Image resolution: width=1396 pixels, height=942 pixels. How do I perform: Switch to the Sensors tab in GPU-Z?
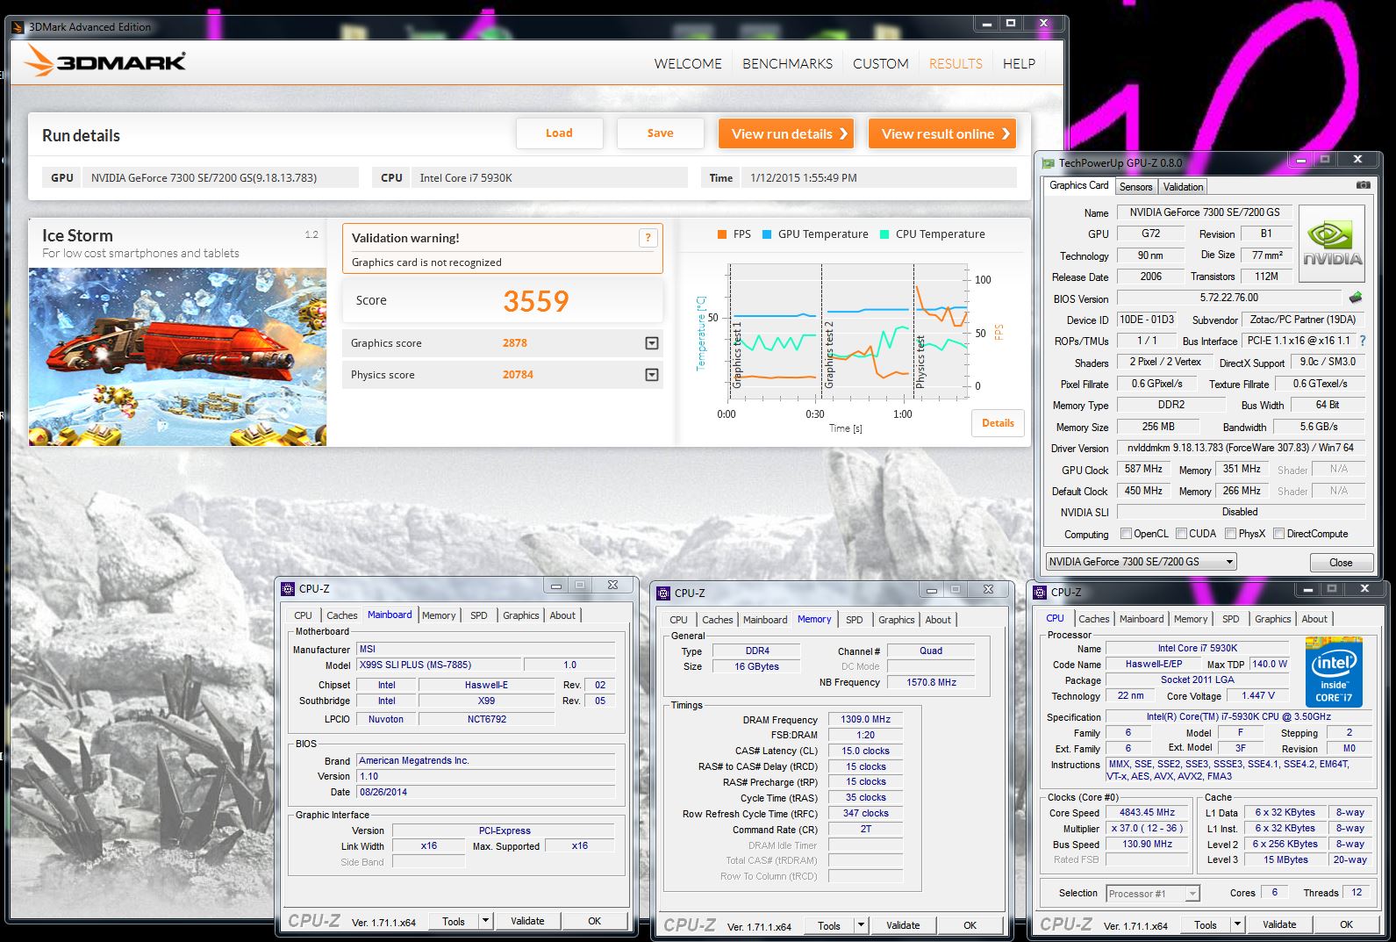pos(1135,187)
